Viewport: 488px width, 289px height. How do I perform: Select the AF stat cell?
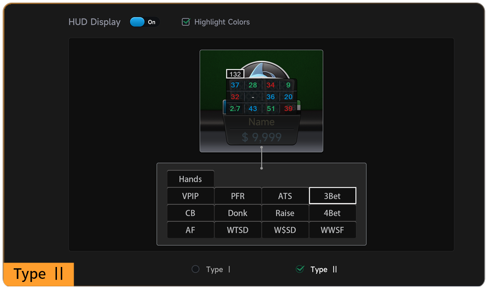point(190,230)
